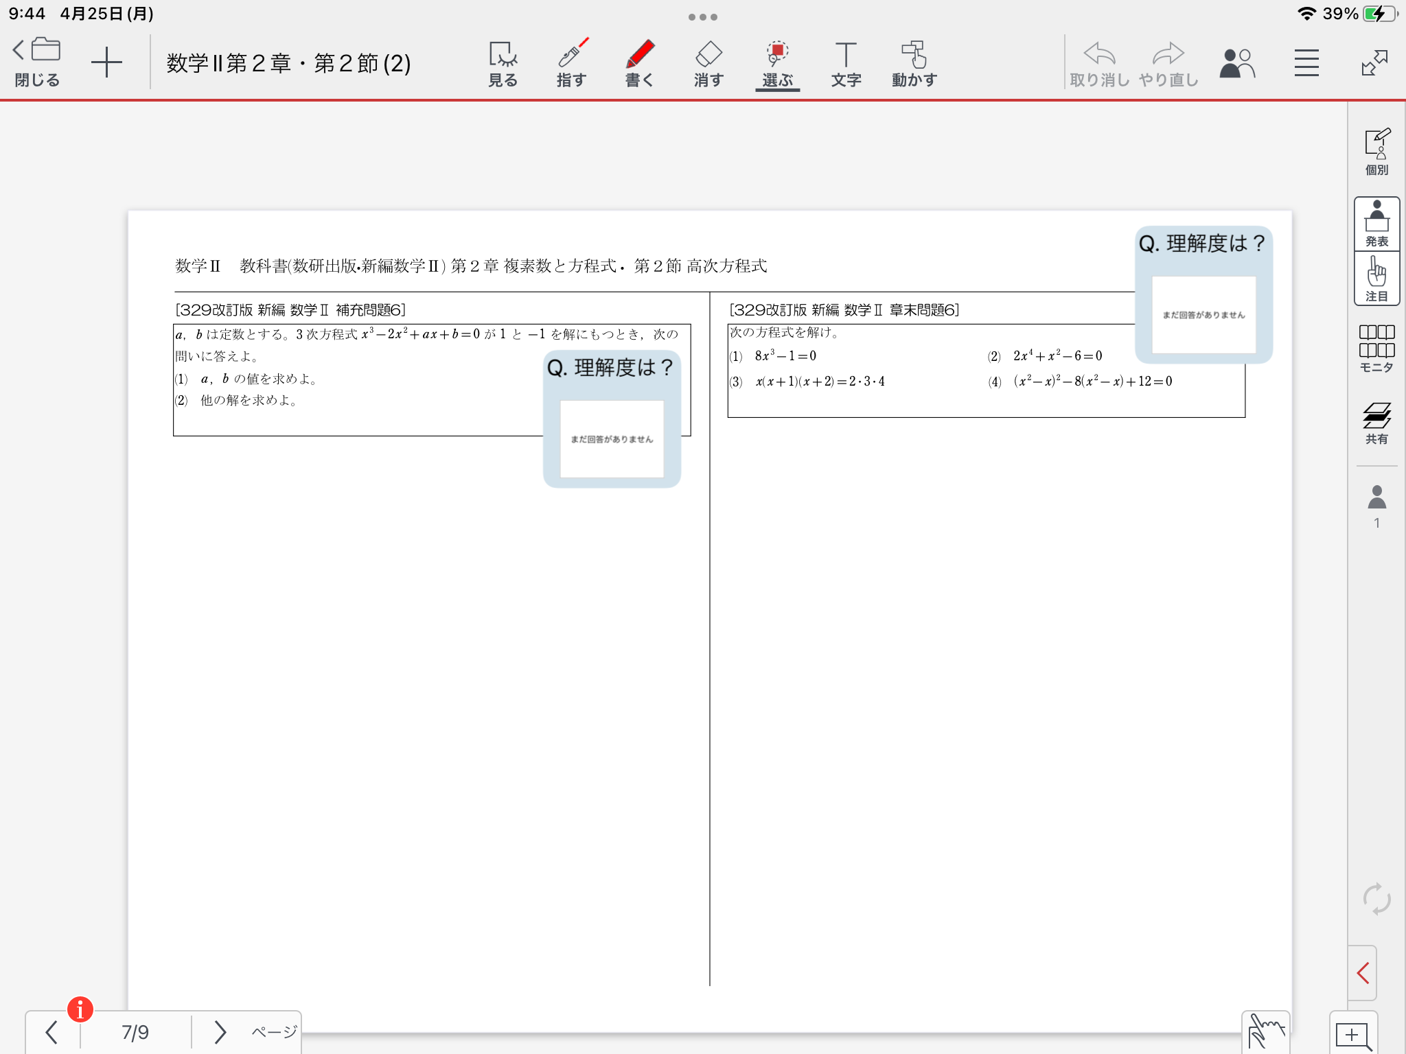
Task: Click the 選ぶ select tool tab
Action: tap(777, 64)
